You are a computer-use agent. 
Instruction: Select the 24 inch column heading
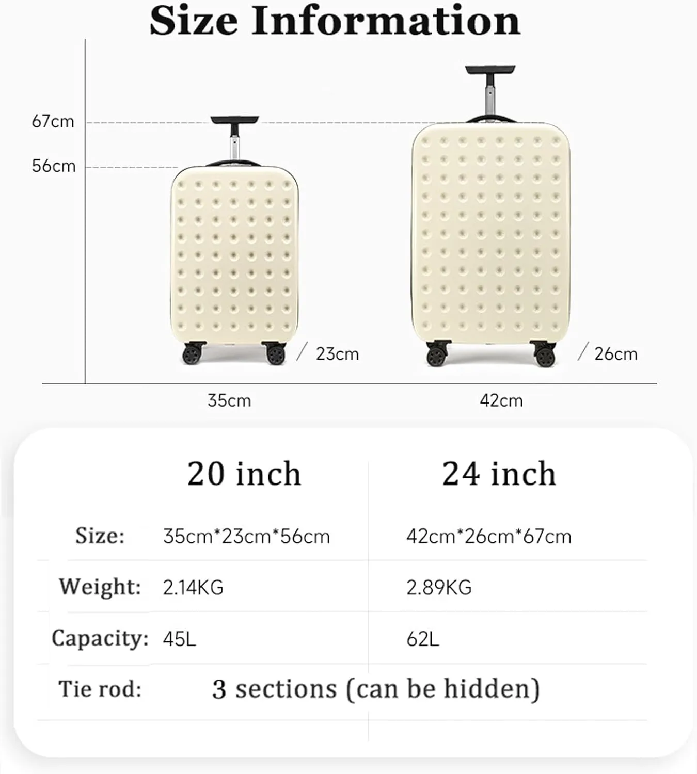[499, 474]
